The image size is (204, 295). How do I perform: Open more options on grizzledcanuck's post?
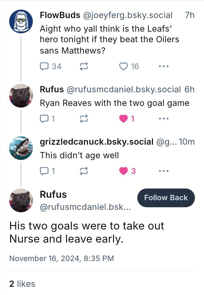(x=163, y=171)
